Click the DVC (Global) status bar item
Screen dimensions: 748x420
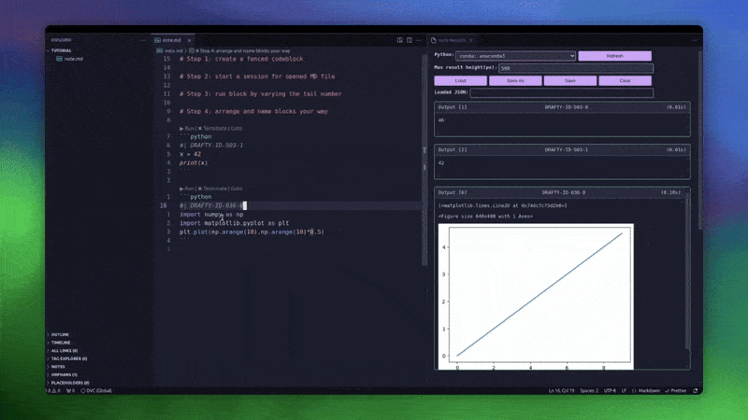tap(96, 391)
